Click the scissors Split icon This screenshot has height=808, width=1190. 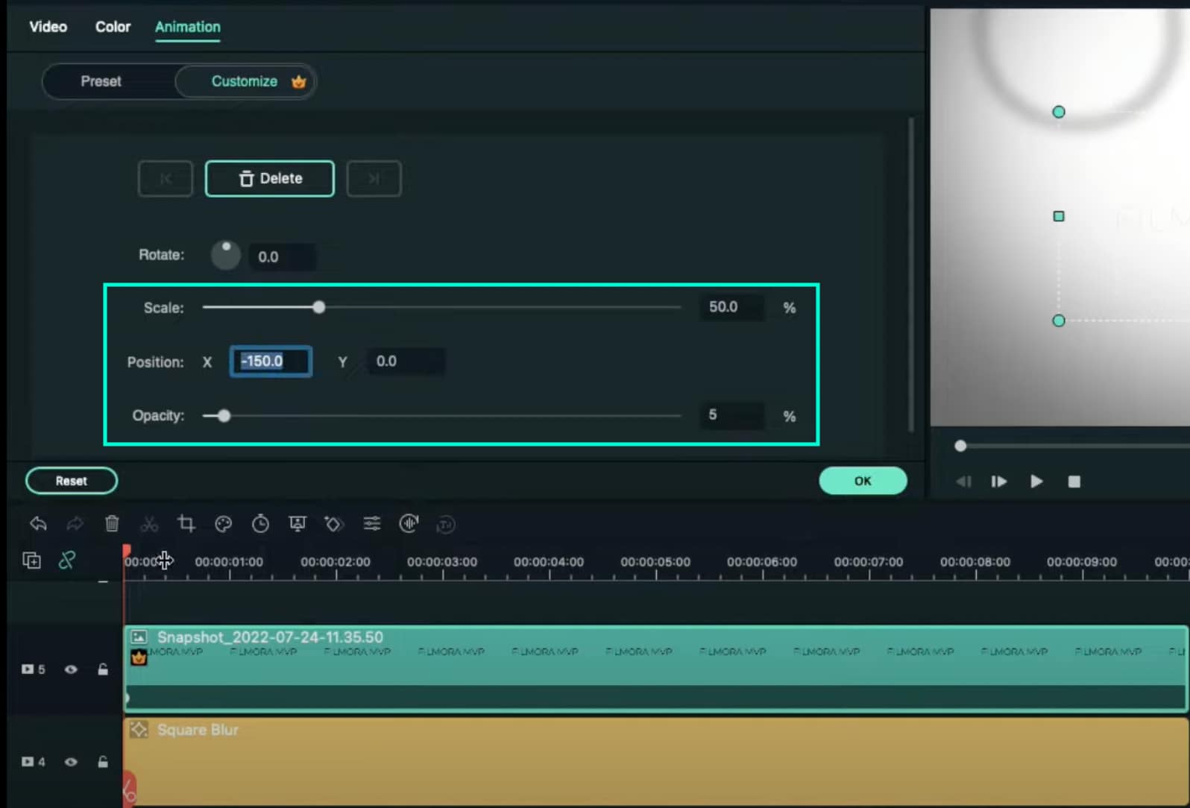(x=149, y=524)
